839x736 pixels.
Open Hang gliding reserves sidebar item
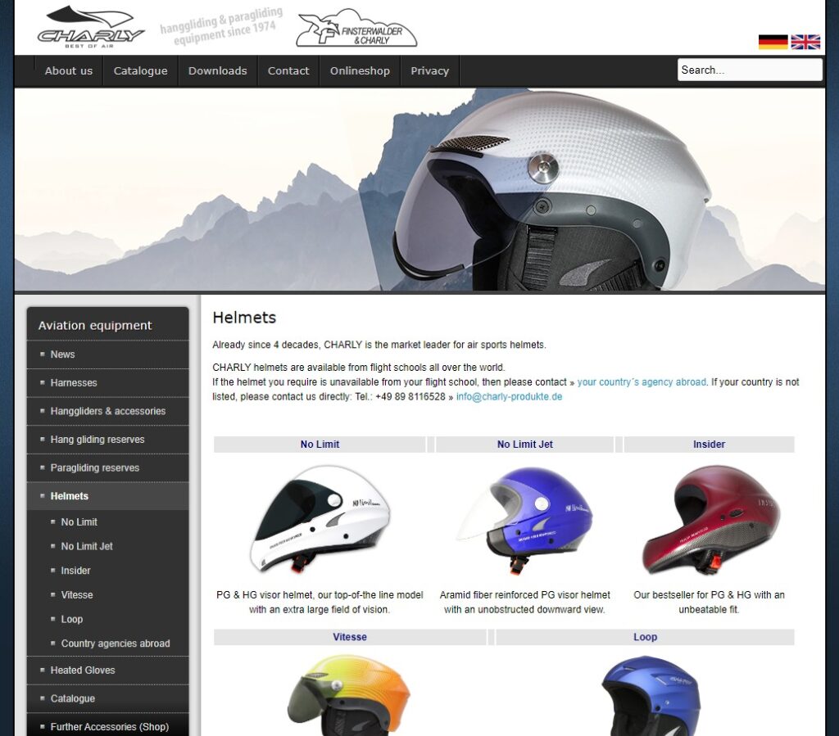107,440
